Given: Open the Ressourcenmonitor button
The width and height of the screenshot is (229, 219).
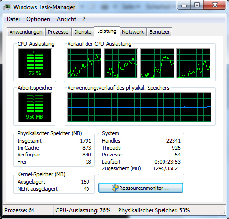Looking at the screenshot, I should coord(141,188).
